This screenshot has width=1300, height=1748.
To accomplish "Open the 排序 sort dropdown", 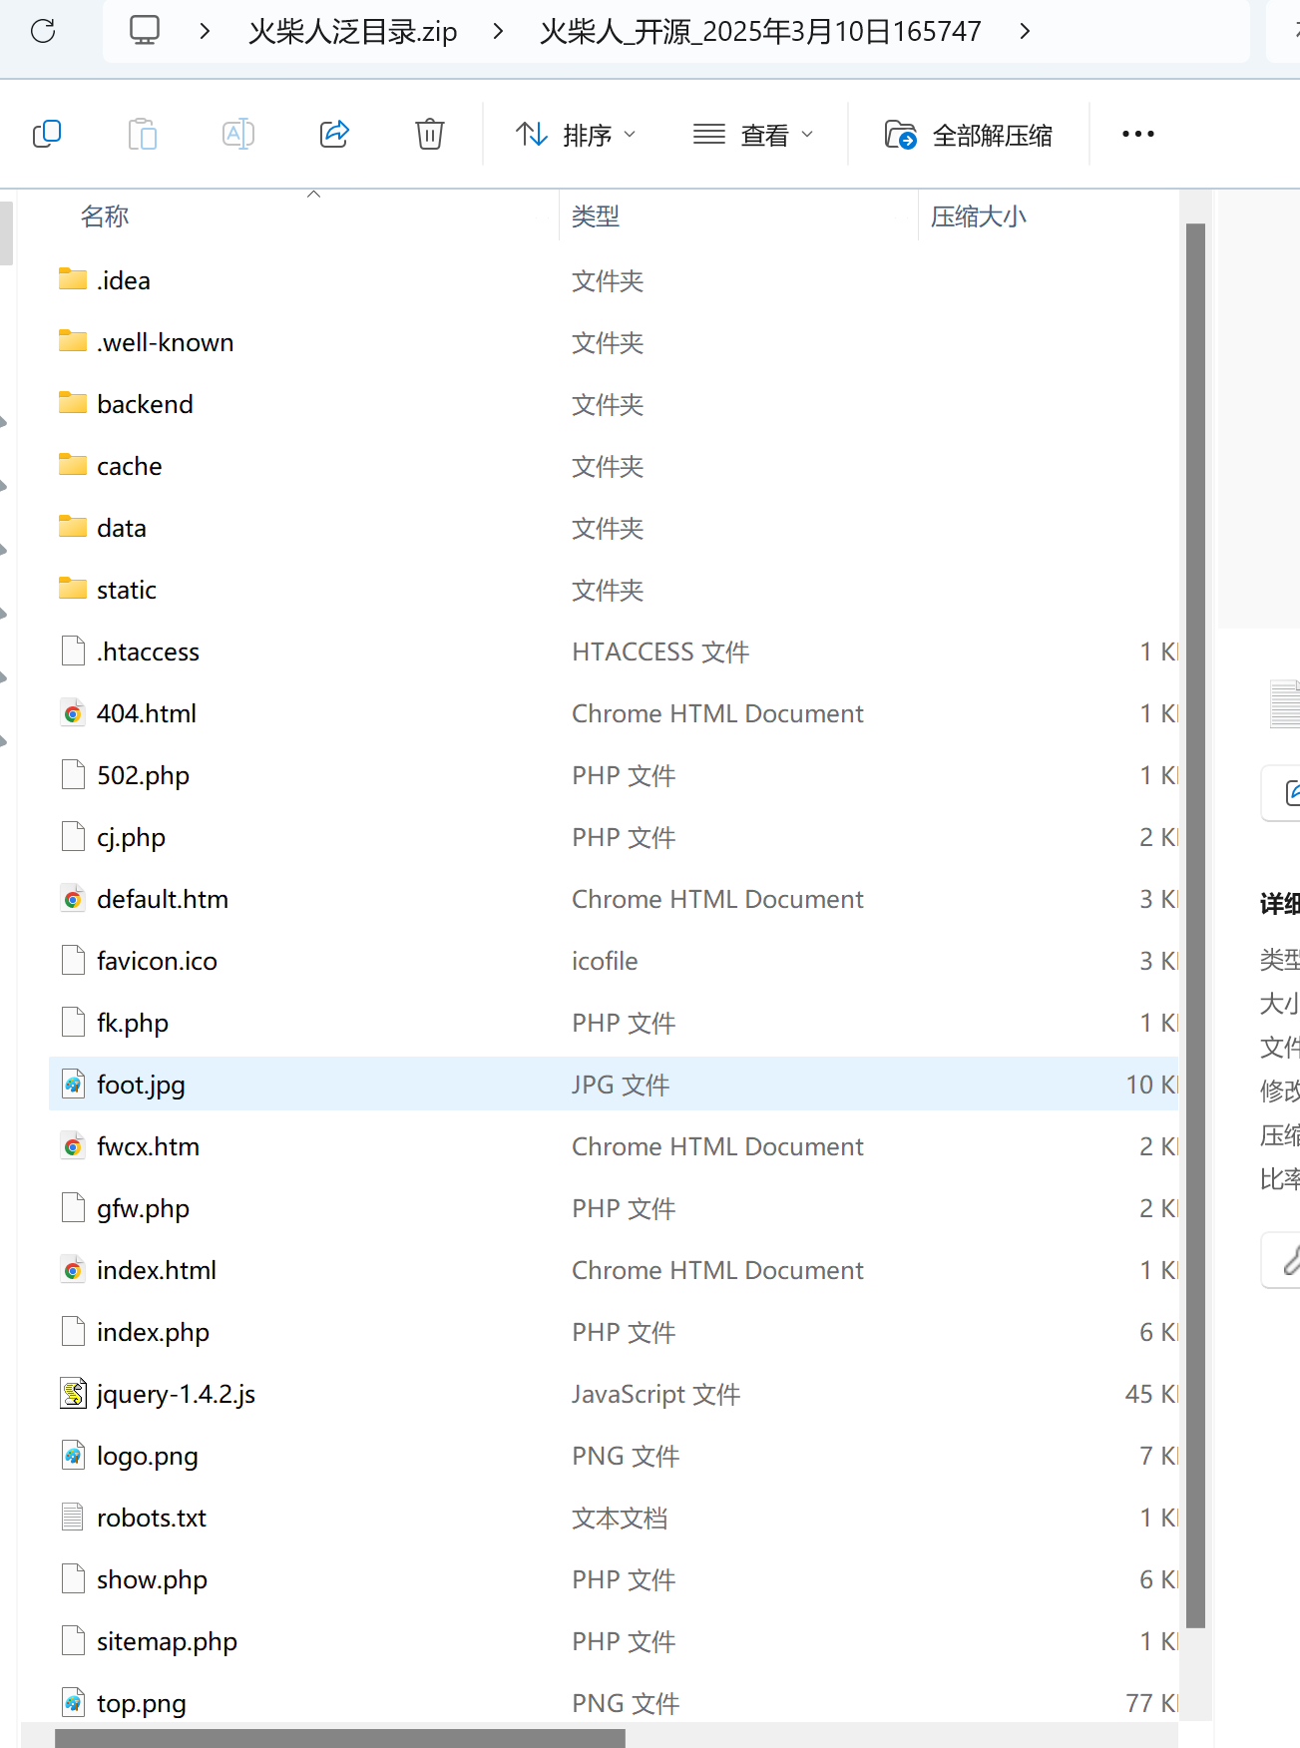I will click(576, 135).
